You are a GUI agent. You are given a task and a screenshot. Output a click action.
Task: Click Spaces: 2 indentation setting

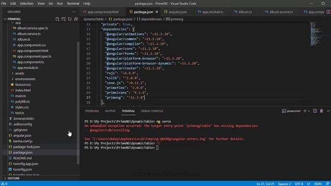point(284,184)
